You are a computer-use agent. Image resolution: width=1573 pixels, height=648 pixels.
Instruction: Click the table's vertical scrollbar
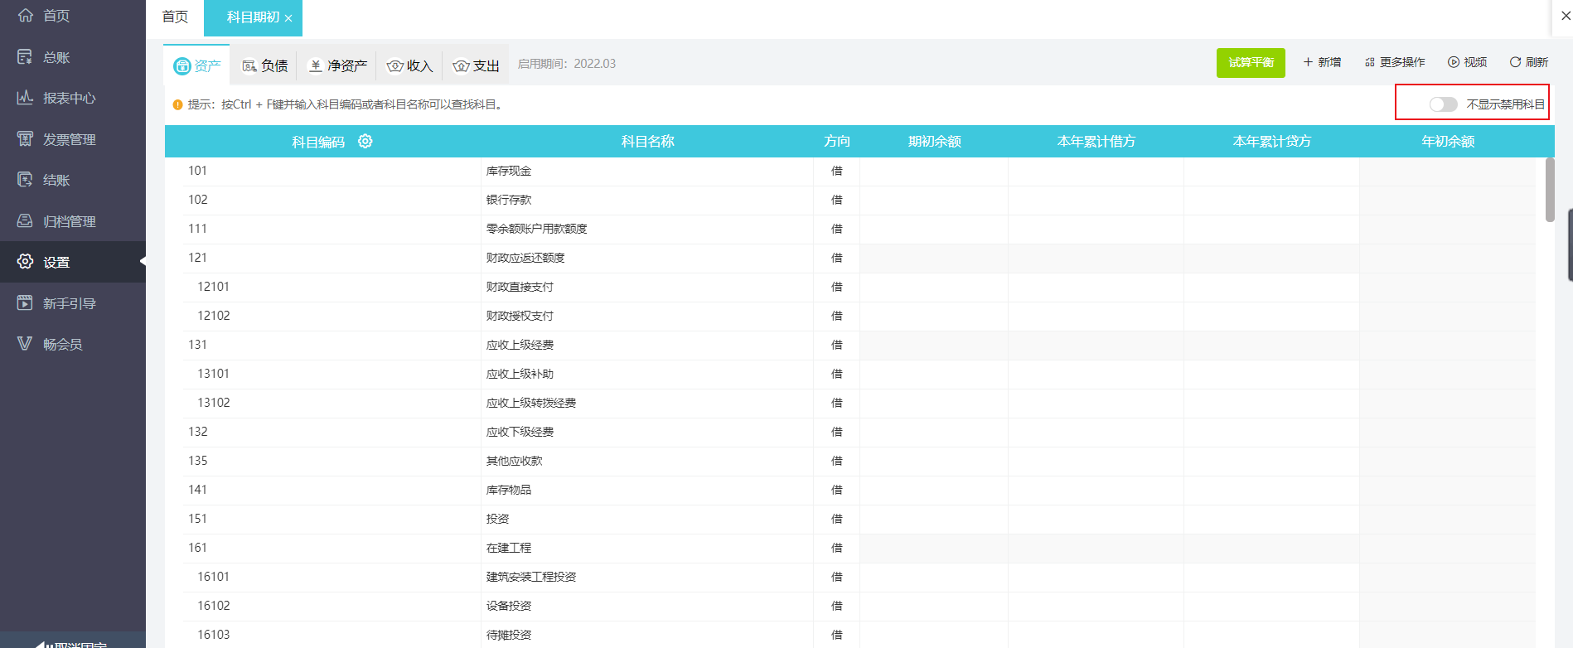1550,191
